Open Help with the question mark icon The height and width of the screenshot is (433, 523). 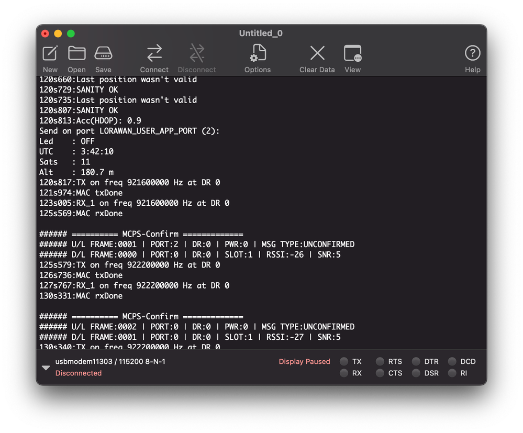click(473, 59)
